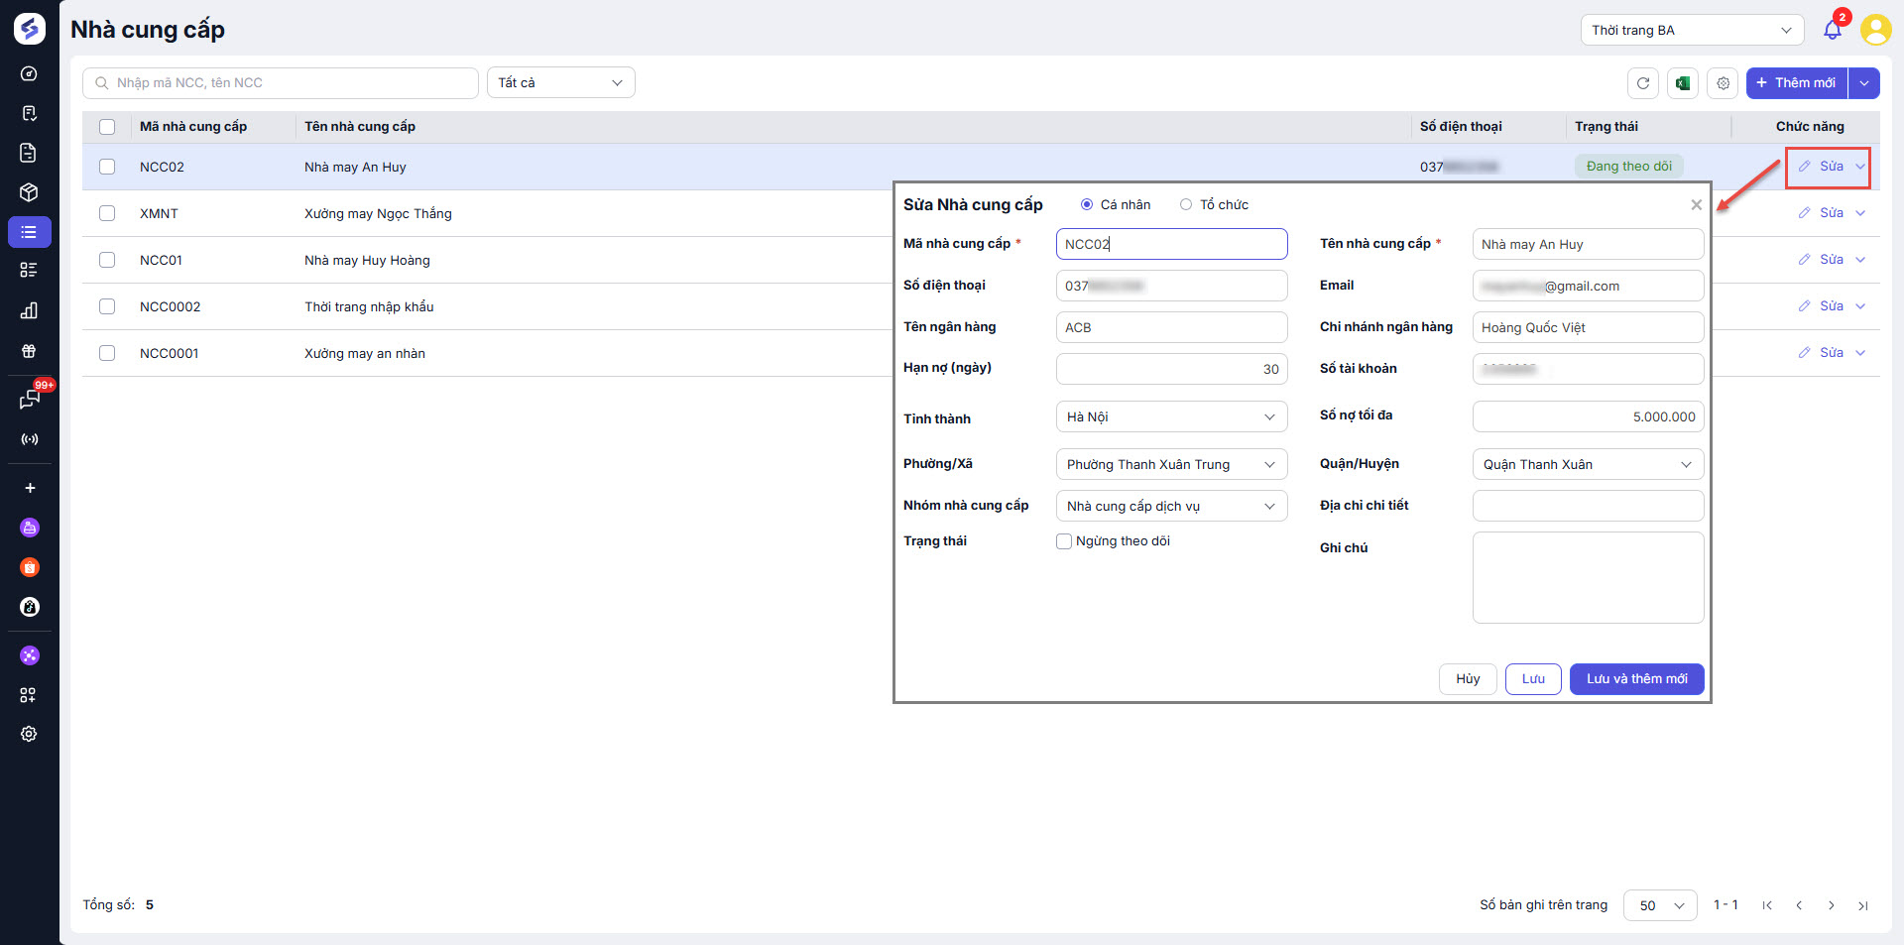The image size is (1904, 945).
Task: Open the settings gear in sidebar
Action: pyautogui.click(x=29, y=734)
